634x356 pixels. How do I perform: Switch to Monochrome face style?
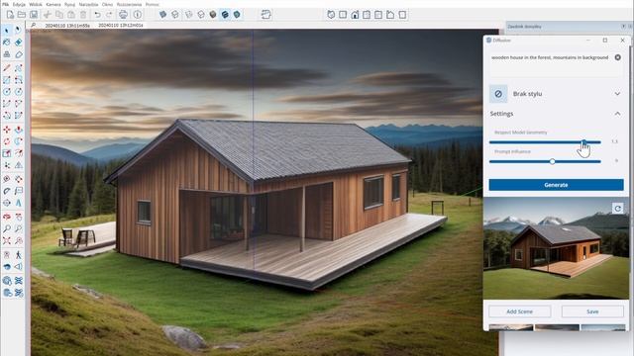tap(237, 15)
